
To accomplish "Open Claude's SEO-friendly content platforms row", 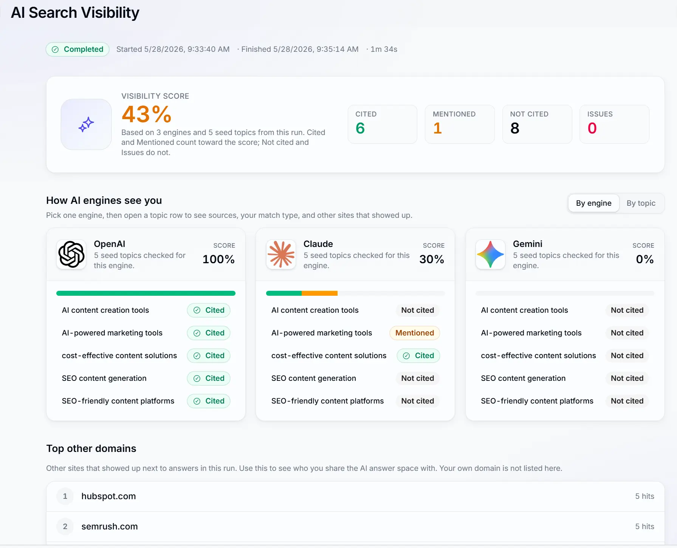I will [x=355, y=401].
